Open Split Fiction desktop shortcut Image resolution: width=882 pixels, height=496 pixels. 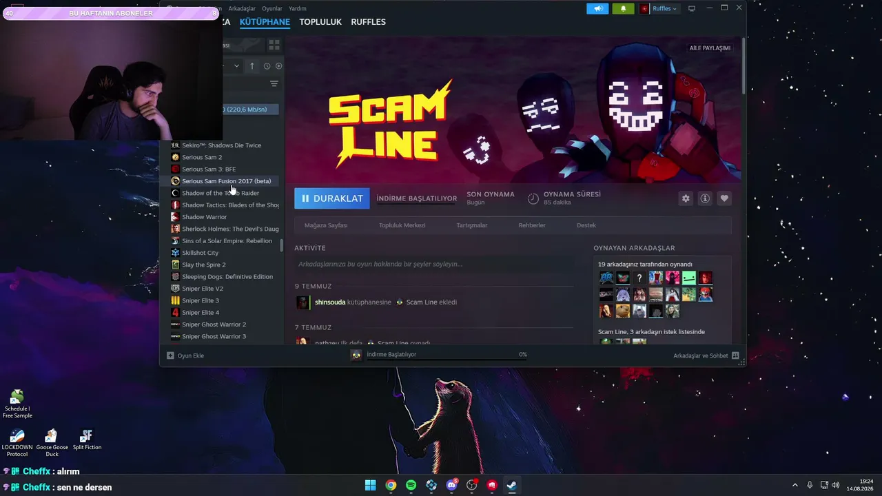pos(87,440)
